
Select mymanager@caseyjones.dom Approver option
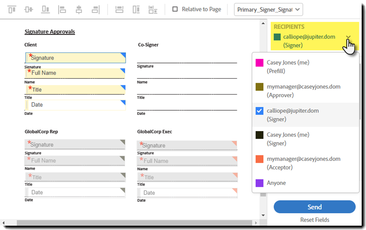click(303, 91)
